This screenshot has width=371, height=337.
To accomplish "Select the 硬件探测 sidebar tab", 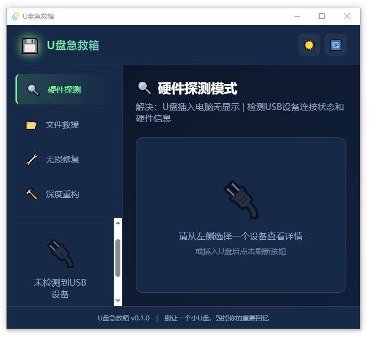I will (x=64, y=89).
